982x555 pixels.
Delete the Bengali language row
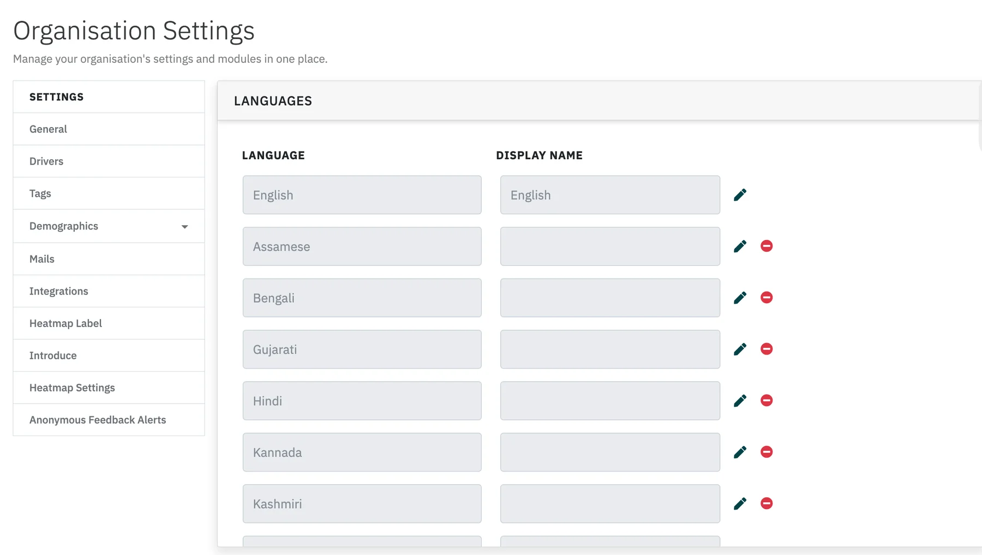click(x=767, y=297)
